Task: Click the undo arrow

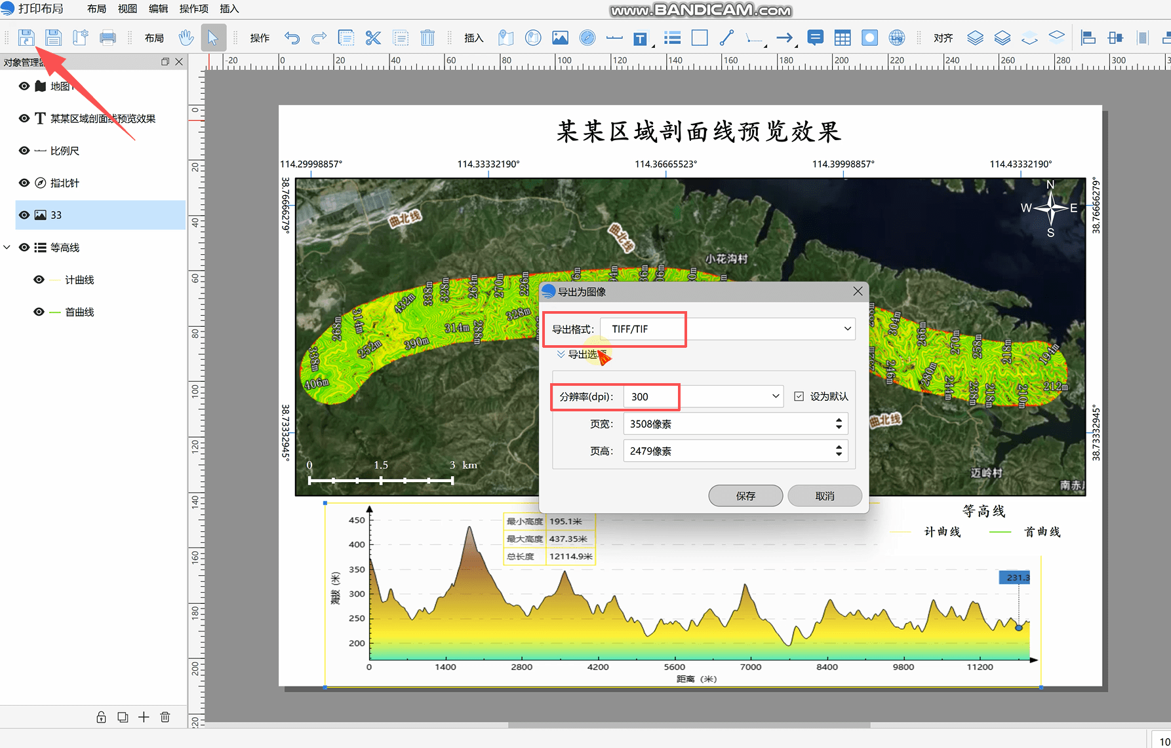Action: click(x=292, y=37)
